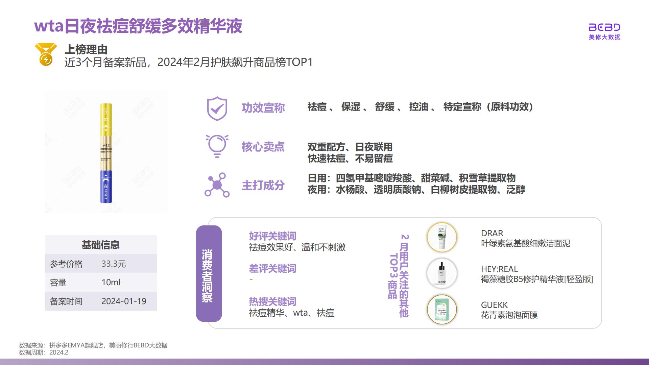Click the line 快速祛痘、不易留痘
Screen dimensions: 649x365
[x=350, y=159]
